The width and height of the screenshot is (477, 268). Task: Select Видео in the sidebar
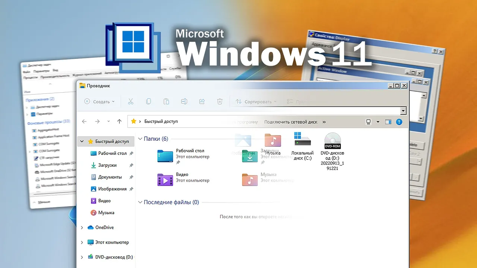(x=104, y=201)
